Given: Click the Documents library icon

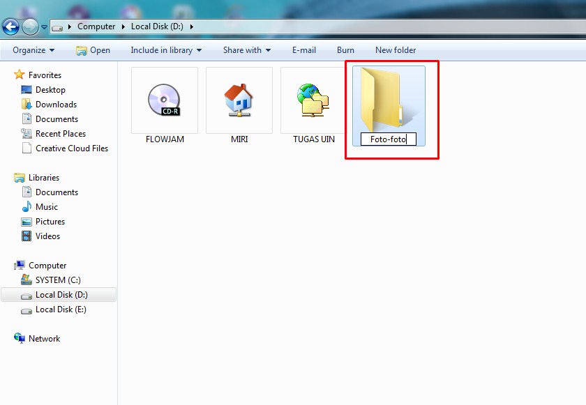Looking at the screenshot, I should tap(27, 192).
